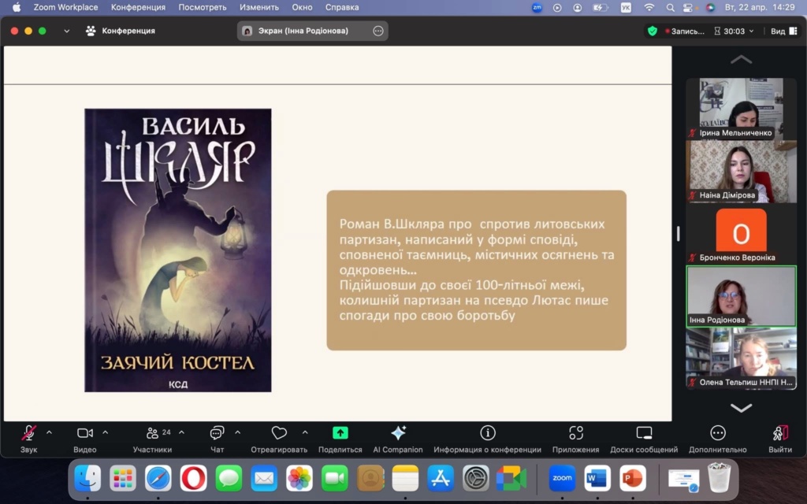Select Ірина Мельниченко video thumbnail
The image size is (807, 504).
[x=741, y=109]
